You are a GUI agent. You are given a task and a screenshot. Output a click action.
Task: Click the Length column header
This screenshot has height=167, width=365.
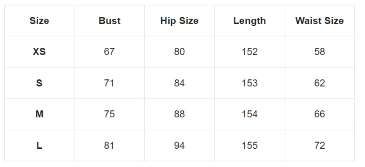tap(250, 21)
